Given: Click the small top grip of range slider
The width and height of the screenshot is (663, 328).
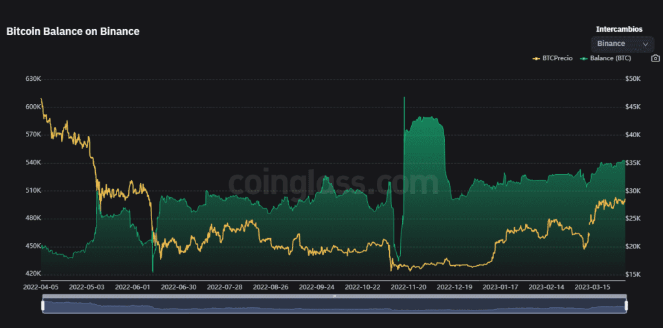Looking at the screenshot, I should click(334, 296).
